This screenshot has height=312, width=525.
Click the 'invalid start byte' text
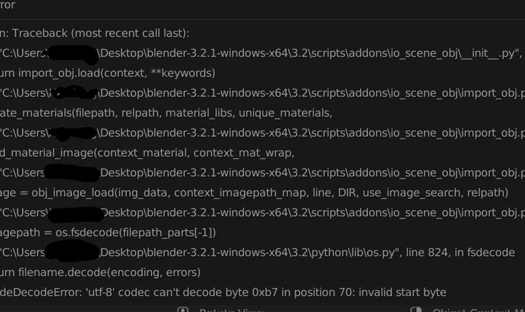click(x=403, y=292)
